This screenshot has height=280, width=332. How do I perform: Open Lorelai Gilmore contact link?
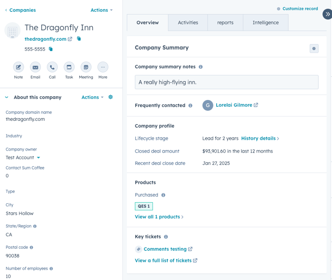click(x=234, y=105)
